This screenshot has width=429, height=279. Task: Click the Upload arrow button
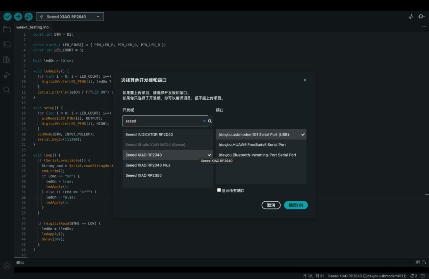[18, 17]
